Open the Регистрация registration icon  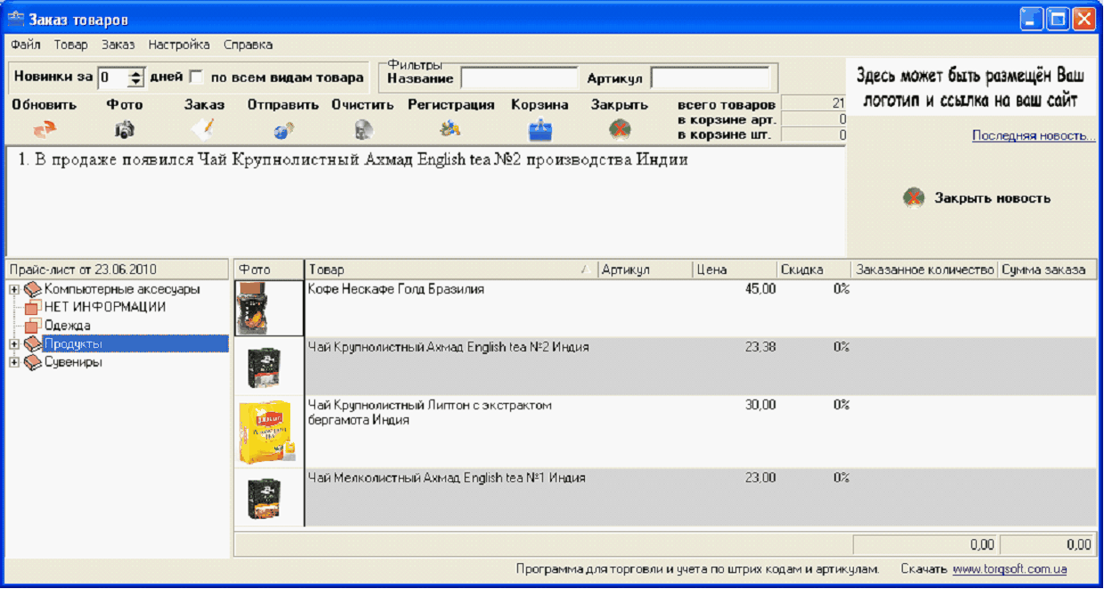point(451,129)
